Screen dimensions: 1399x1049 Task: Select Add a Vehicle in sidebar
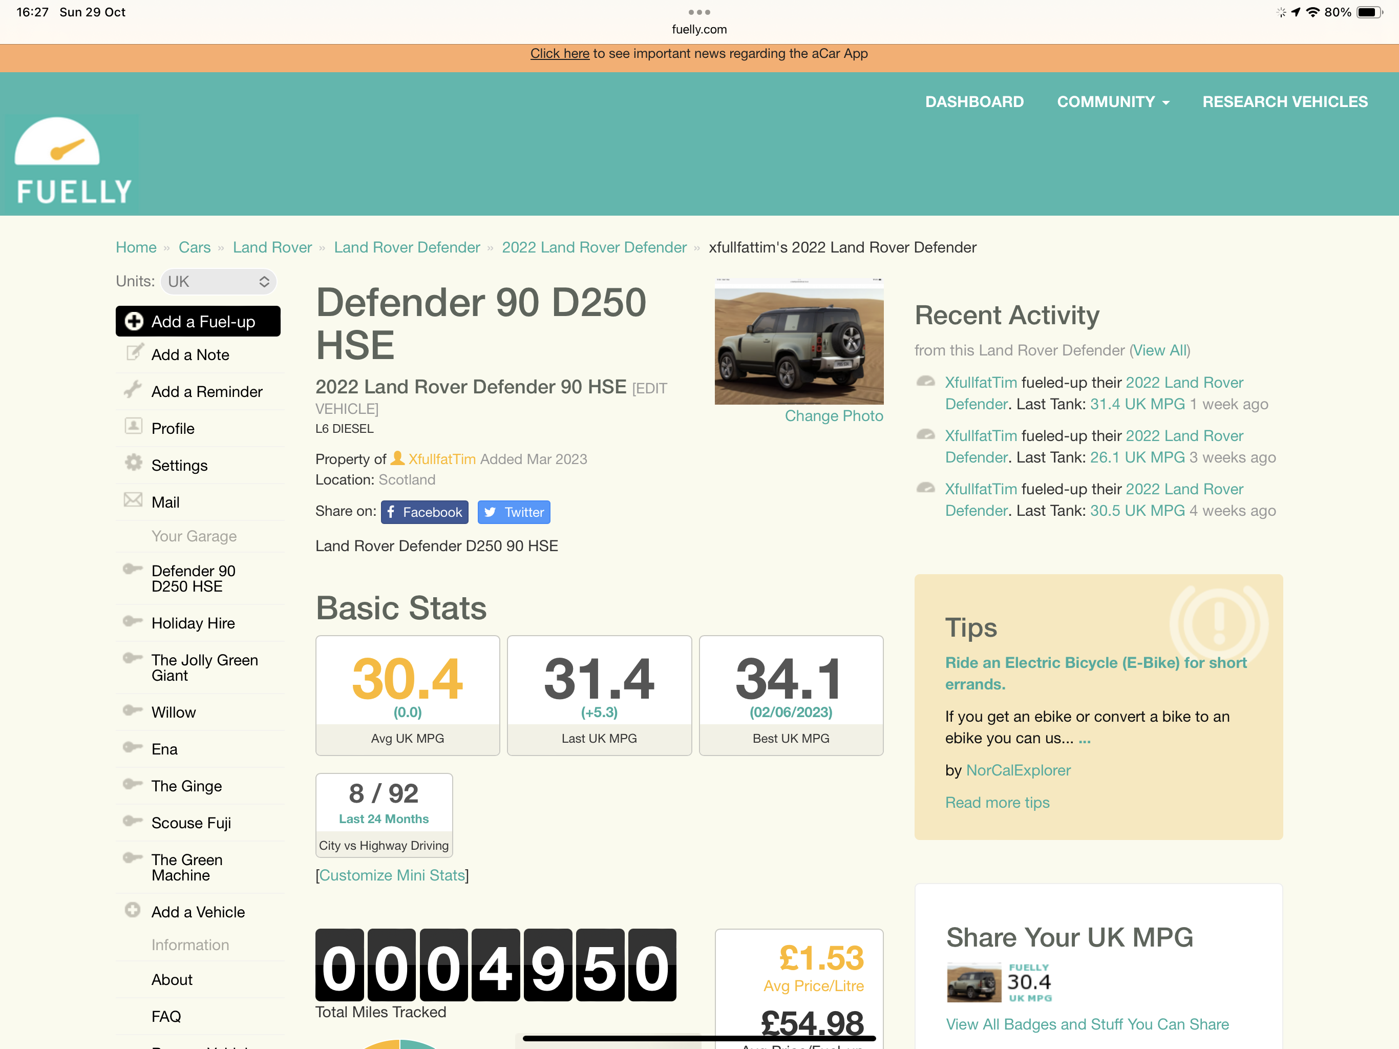pos(198,912)
